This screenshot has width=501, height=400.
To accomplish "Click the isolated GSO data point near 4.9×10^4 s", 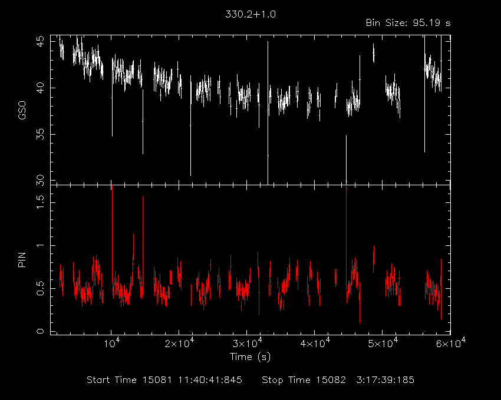I will pos(374,54).
